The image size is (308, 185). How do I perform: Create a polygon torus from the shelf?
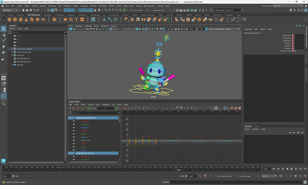point(32,19)
